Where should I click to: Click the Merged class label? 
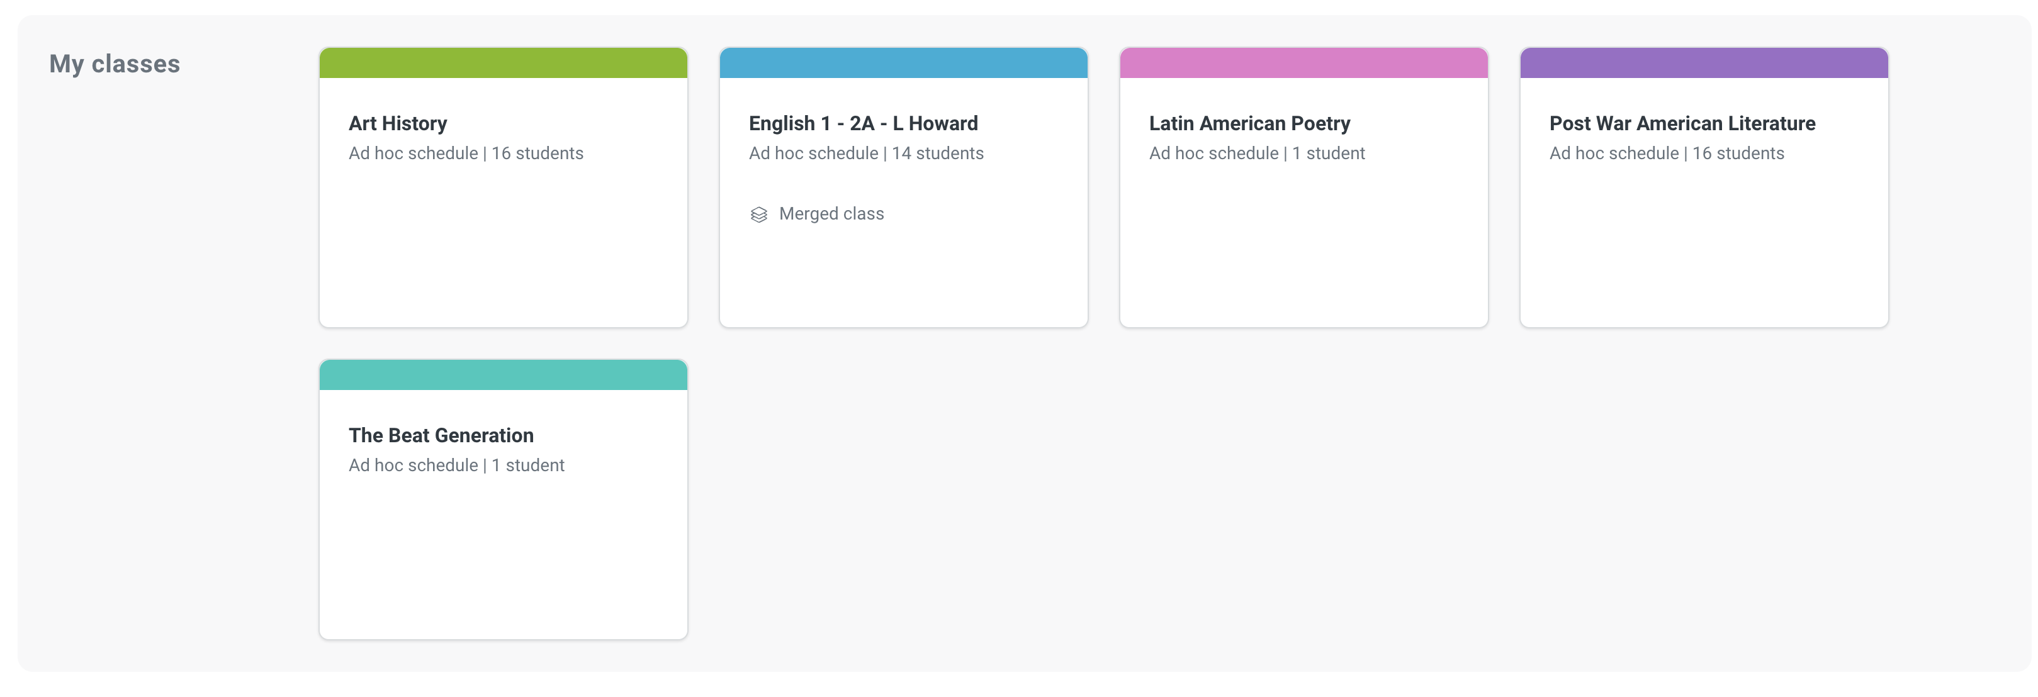point(831,214)
